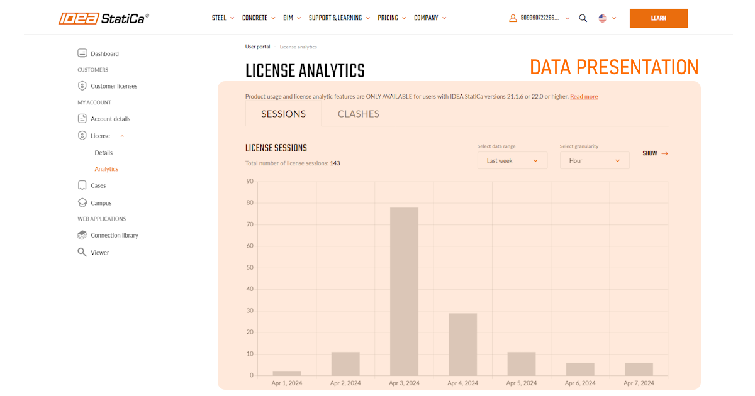Expand the Select data range dropdown
The width and height of the screenshot is (755, 396).
[512, 161]
